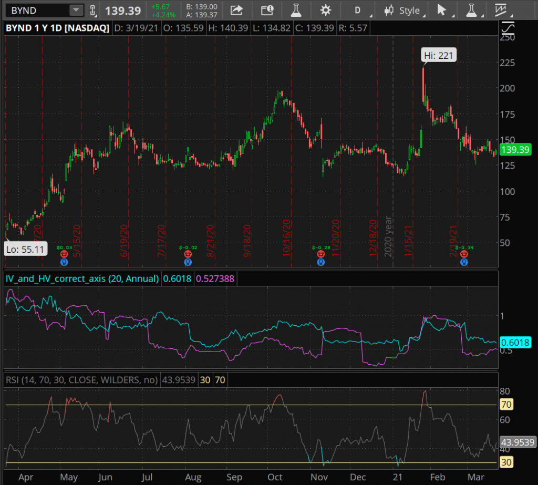The height and width of the screenshot is (485, 538).
Task: Click the $0.03 earnings phone icon
Action: (x=64, y=254)
